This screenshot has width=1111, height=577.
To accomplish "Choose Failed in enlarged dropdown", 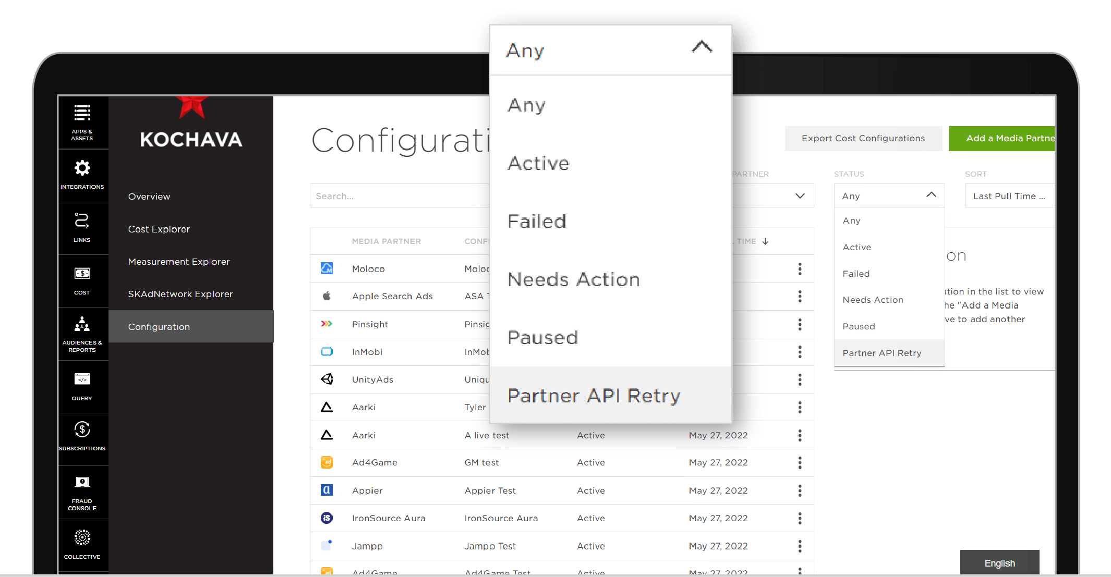I will tap(610, 222).
